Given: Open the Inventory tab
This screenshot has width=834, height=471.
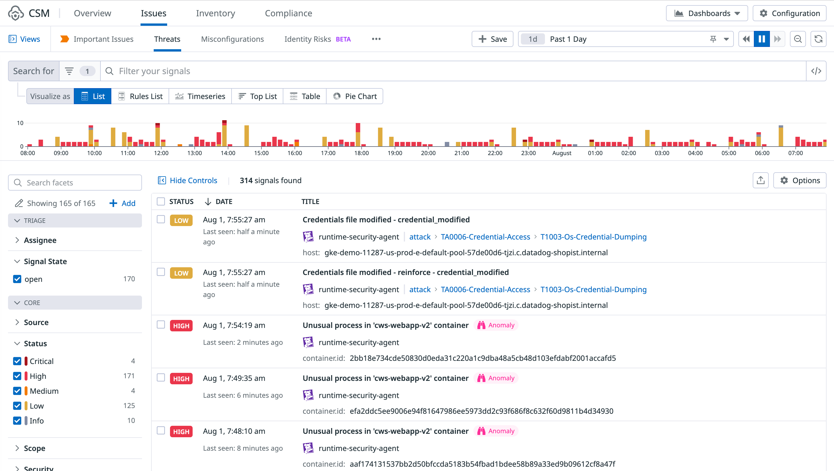Looking at the screenshot, I should [215, 13].
